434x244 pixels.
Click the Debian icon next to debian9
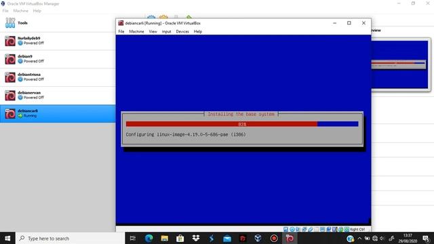tap(10, 59)
